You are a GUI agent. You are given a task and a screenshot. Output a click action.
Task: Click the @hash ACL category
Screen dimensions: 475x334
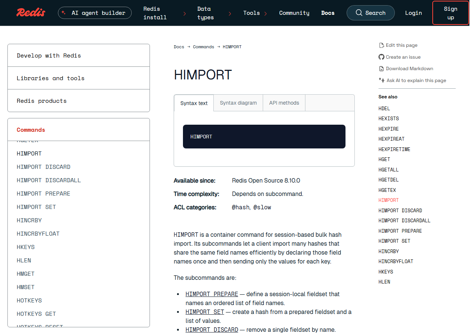tap(240, 207)
